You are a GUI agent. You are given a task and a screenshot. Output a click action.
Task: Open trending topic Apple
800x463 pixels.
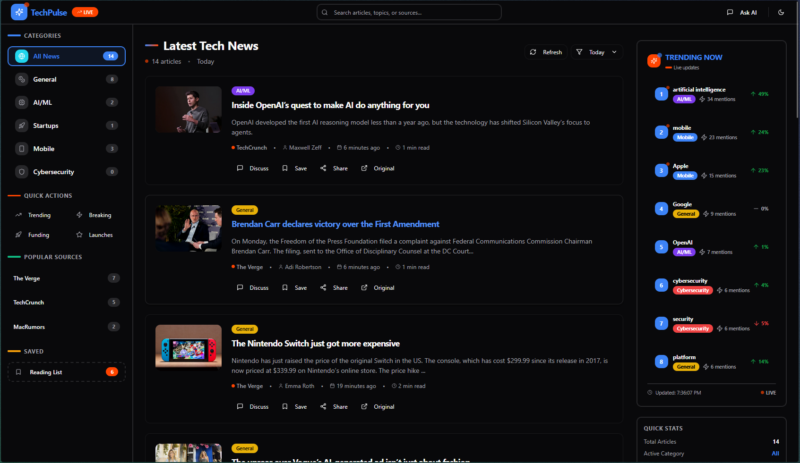tap(711, 171)
